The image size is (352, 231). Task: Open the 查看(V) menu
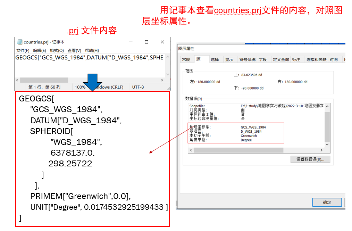[74, 50]
